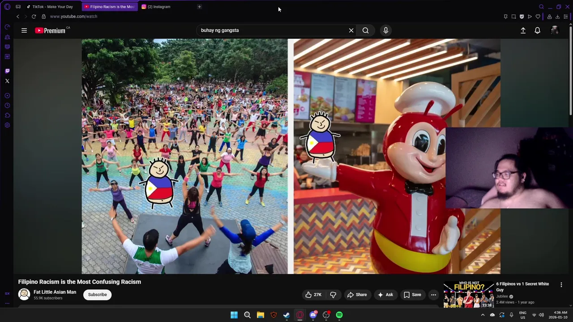
Task: Open '6 Filipinos vs 1 Secret White Guy' title
Action: (522, 287)
